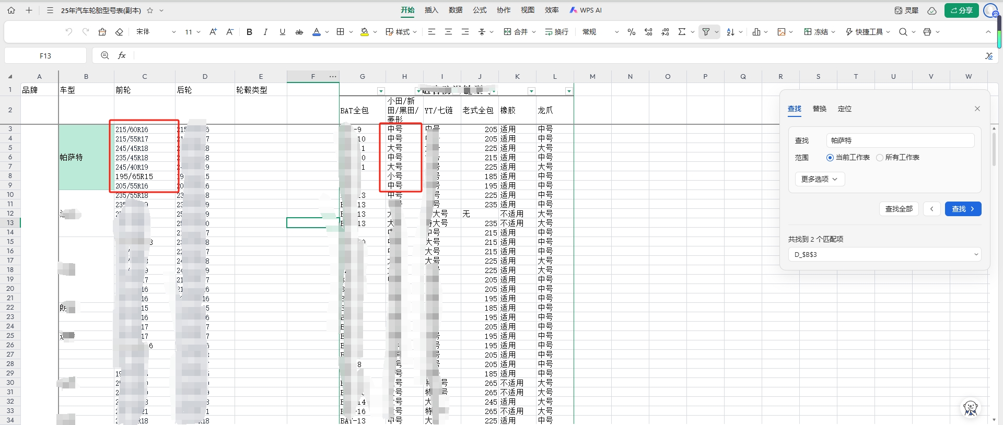Switch to the 插入 tab

tap(431, 10)
